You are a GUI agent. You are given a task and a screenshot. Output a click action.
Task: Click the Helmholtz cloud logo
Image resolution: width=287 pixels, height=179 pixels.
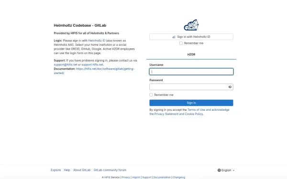[191, 25]
